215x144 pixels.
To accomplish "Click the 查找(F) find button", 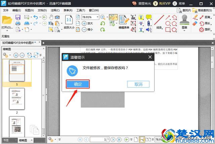I will tap(184, 10).
